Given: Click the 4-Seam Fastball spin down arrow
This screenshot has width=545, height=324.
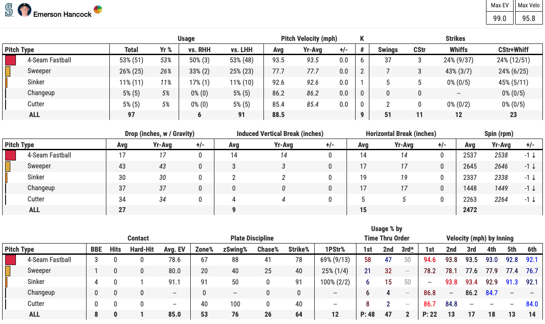Looking at the screenshot, I should [534, 155].
